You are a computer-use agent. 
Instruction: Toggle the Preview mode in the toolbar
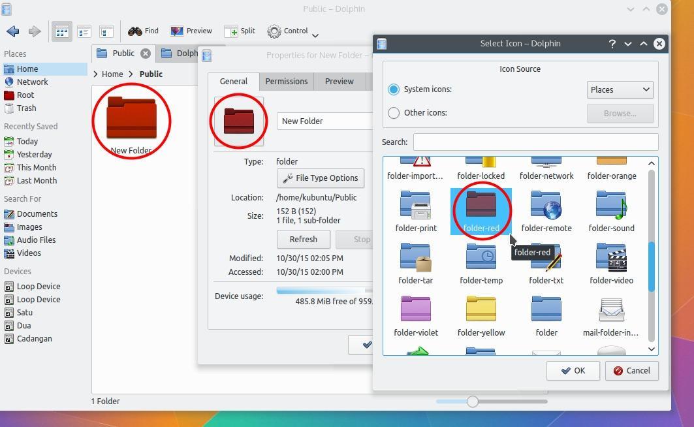click(x=191, y=31)
